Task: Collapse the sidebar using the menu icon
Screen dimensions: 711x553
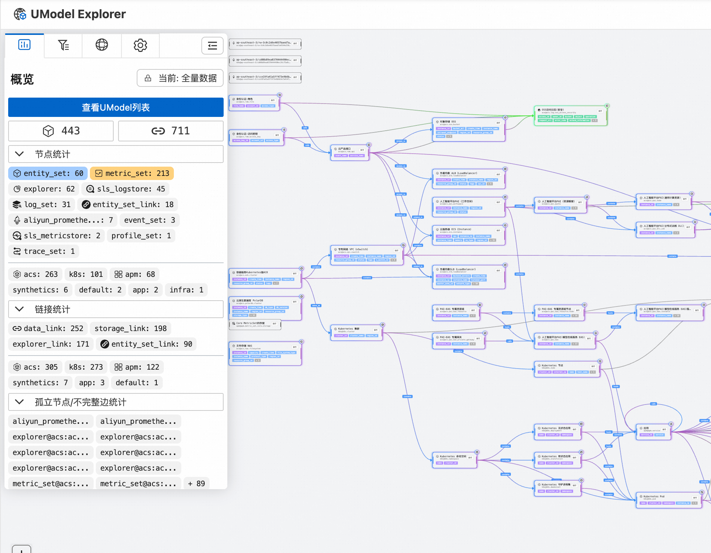Action: point(212,46)
